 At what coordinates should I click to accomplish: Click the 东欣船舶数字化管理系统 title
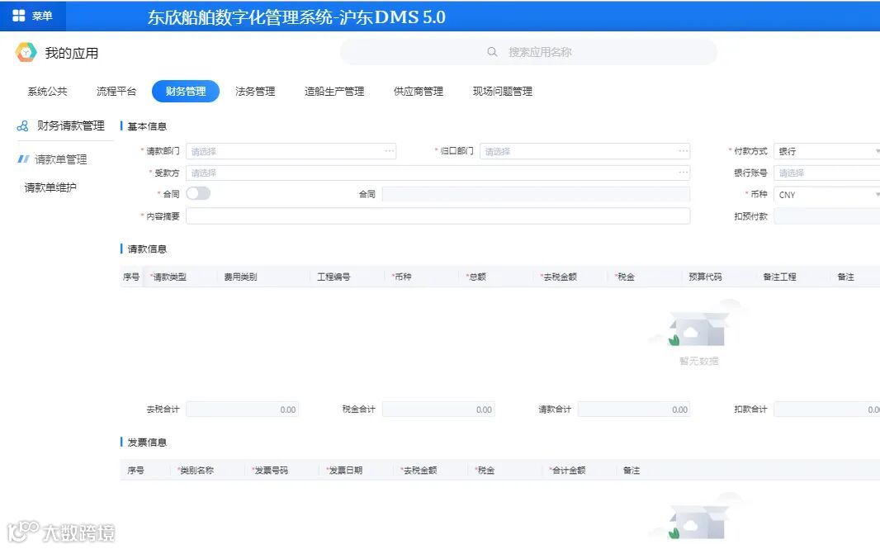[297, 17]
